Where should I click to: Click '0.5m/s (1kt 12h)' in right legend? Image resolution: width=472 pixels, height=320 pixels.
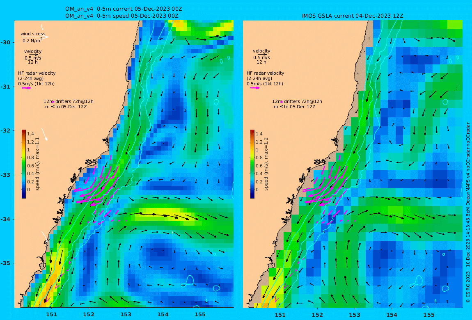pos(265,84)
